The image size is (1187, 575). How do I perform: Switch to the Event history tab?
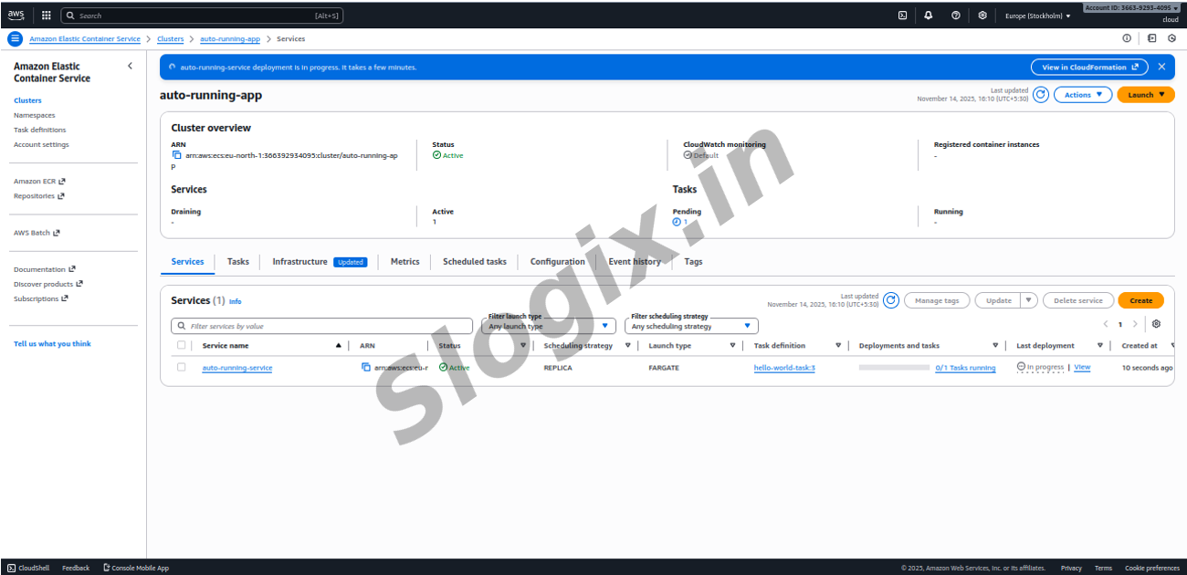[x=635, y=262]
